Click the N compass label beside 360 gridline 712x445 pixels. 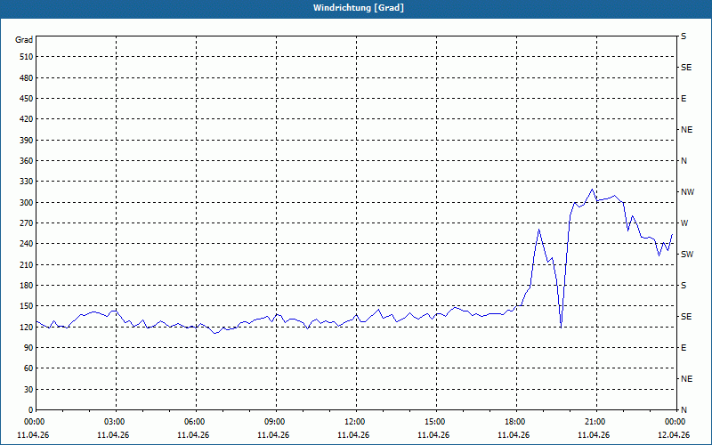(684, 161)
